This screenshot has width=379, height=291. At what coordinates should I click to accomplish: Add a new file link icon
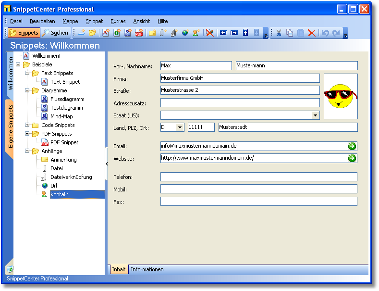(174, 32)
